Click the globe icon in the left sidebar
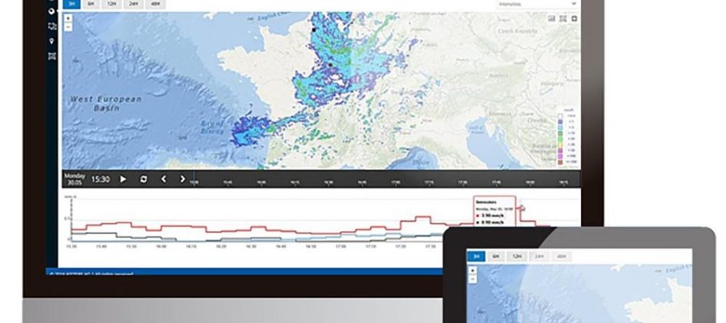The image size is (726, 323). pos(51,12)
